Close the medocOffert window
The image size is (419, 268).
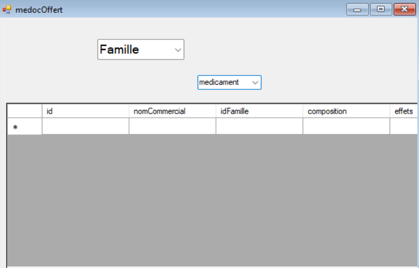click(x=405, y=9)
